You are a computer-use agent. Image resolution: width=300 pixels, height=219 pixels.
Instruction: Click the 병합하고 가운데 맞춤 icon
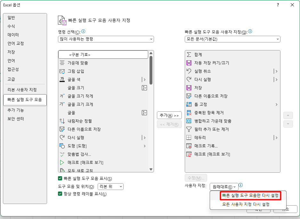(x=189, y=121)
